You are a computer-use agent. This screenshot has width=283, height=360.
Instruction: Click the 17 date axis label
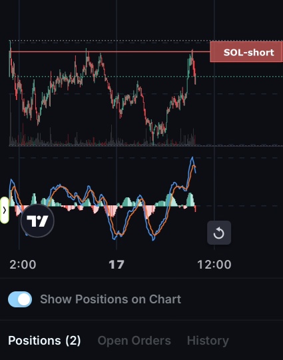(x=117, y=265)
